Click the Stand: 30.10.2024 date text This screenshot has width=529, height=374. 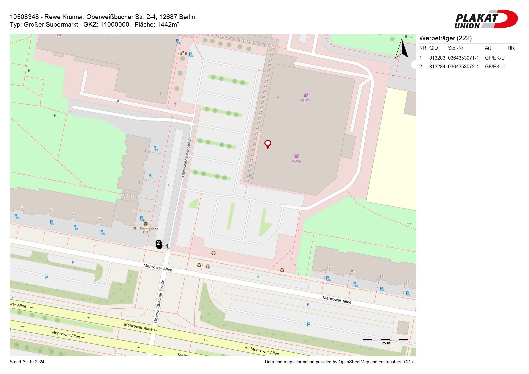point(27,362)
